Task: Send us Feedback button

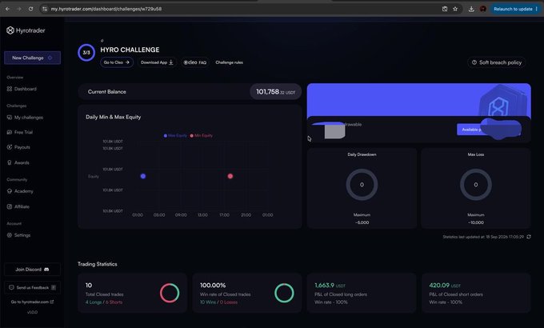Action: point(32,287)
